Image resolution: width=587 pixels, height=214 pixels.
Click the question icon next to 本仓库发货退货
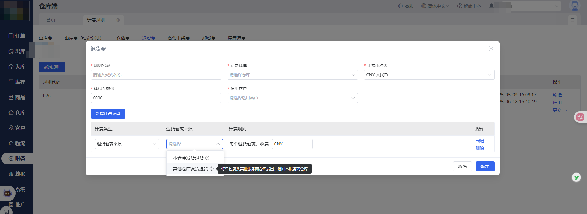pos(207,158)
